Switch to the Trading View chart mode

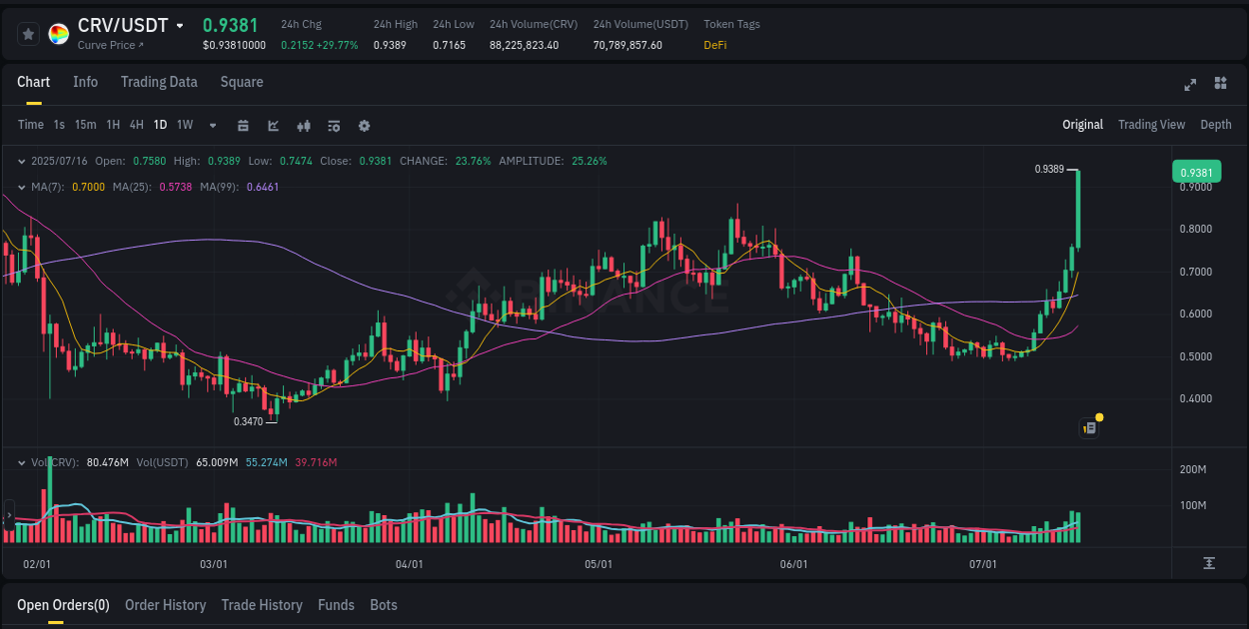coord(1151,124)
